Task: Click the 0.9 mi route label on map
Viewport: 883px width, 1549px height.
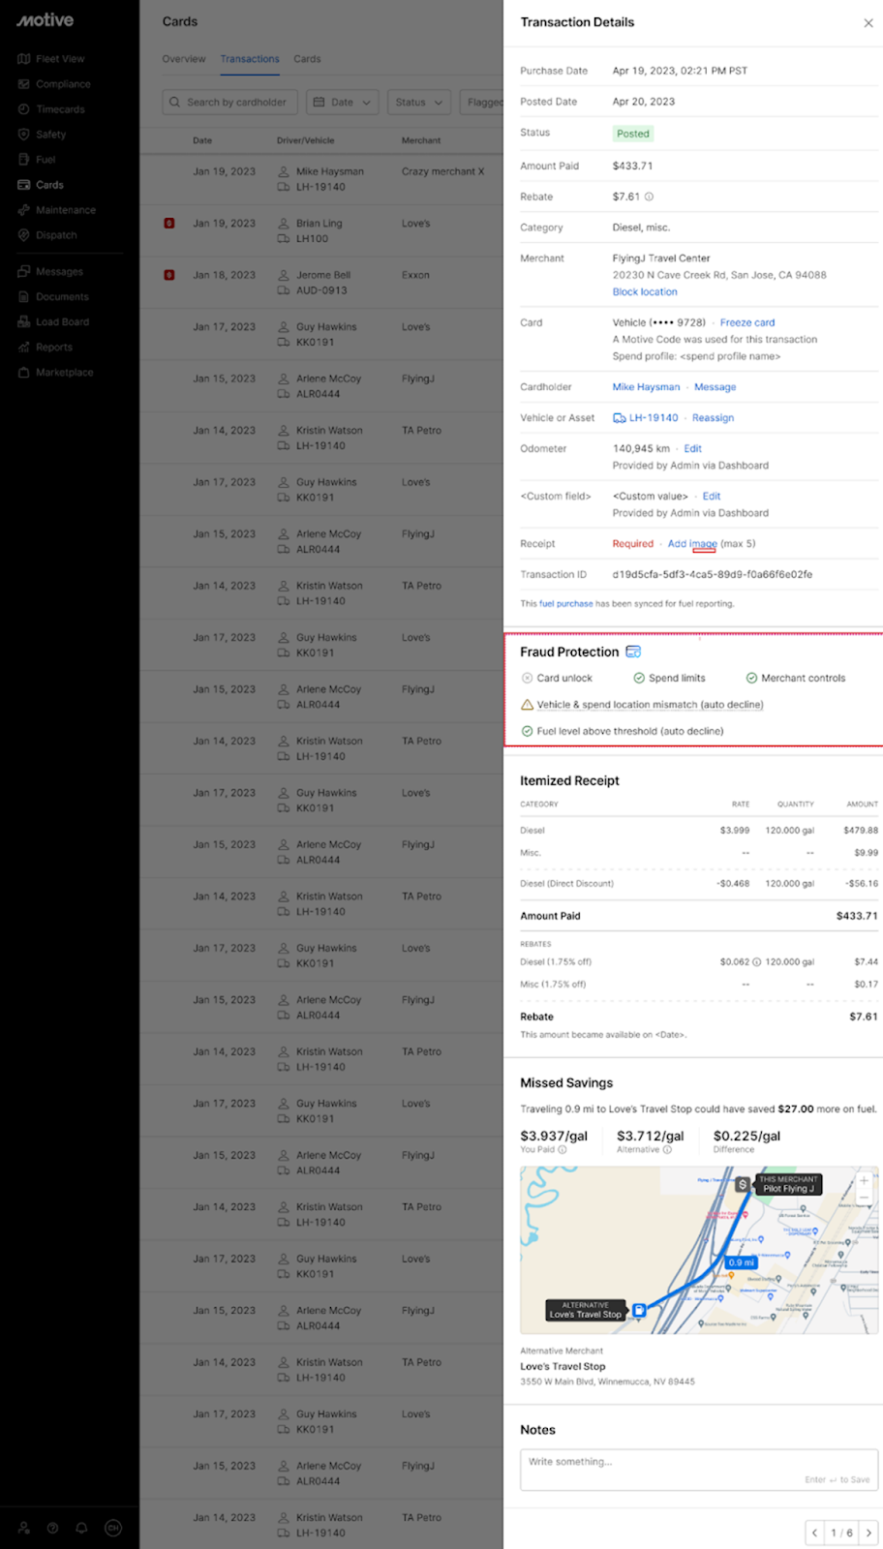Action: click(742, 1263)
